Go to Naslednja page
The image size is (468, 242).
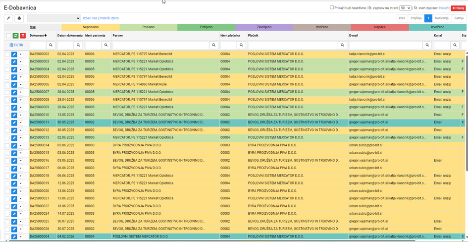tap(441, 18)
